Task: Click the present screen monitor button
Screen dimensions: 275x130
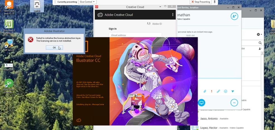Action: click(x=201, y=102)
